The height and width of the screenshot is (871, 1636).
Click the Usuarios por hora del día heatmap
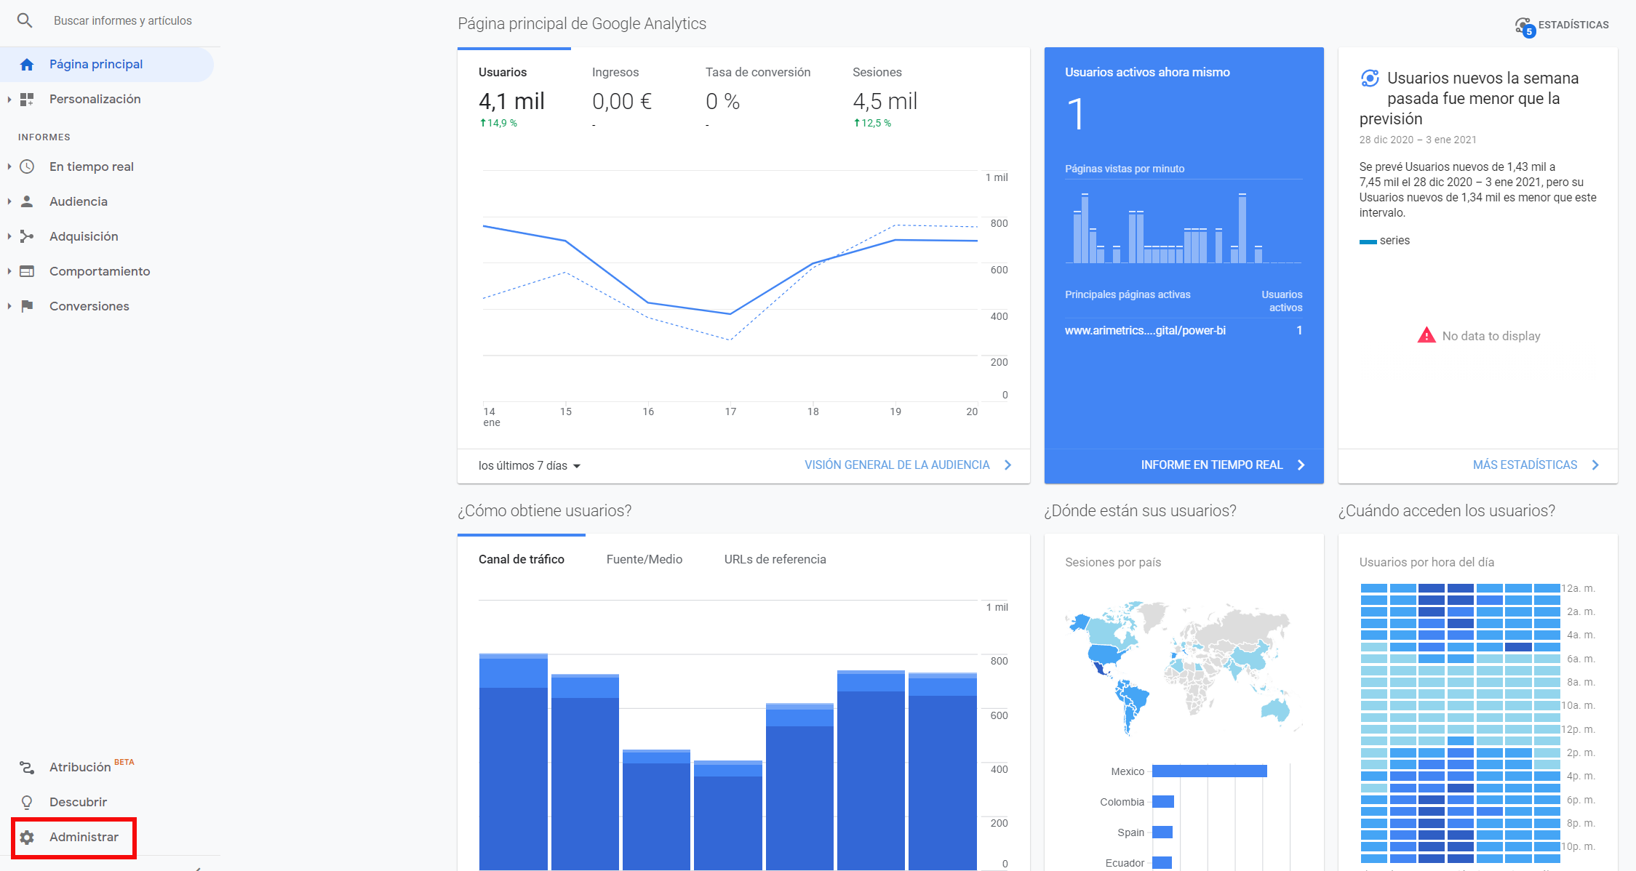(x=1460, y=723)
